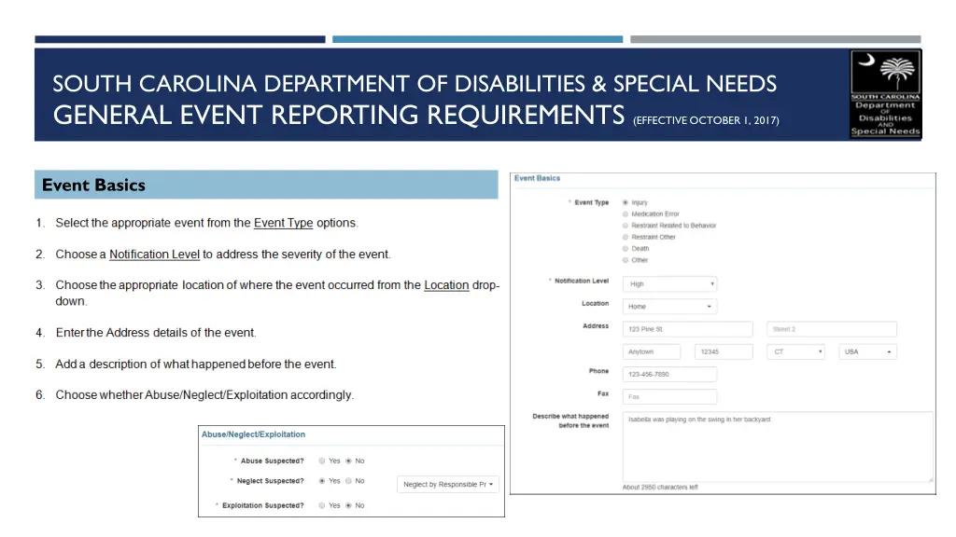Select the Injury event type radio button
This screenshot has height=537, width=956.
pos(626,202)
